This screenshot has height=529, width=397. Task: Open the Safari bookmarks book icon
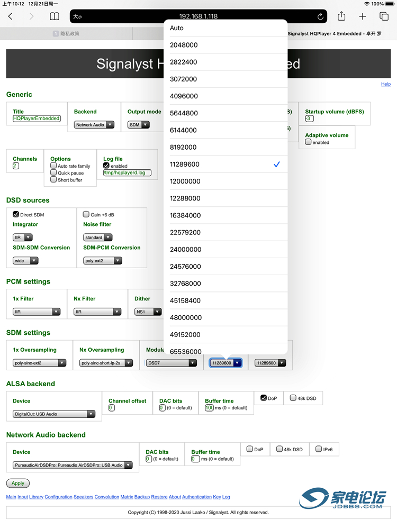coord(55,16)
